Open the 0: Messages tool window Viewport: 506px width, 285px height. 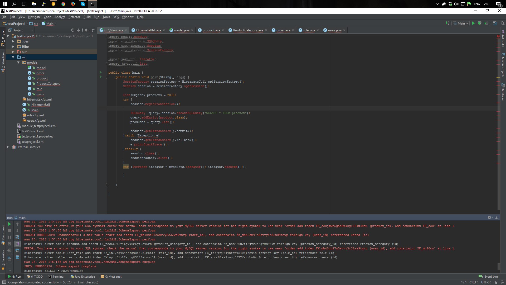pos(111,277)
